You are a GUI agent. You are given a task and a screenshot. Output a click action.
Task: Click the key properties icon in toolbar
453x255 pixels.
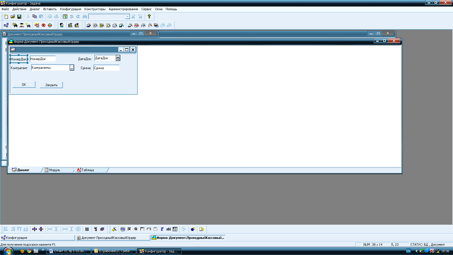65,17
